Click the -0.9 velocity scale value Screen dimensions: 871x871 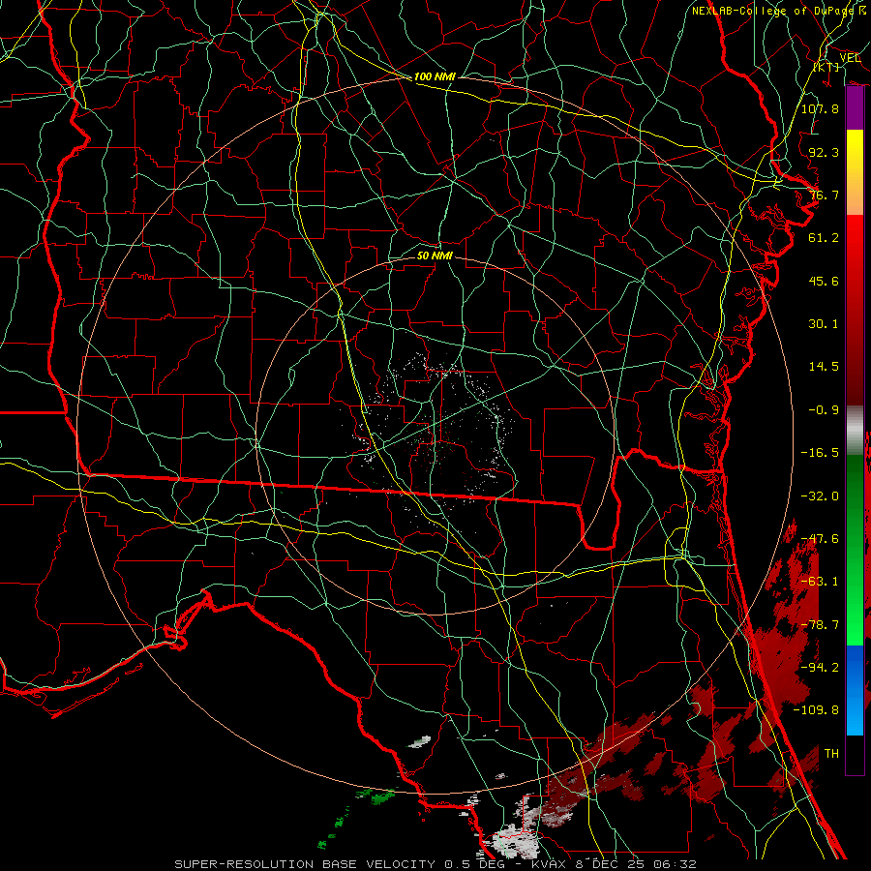tap(824, 410)
